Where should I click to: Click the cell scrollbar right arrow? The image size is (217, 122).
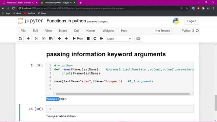[x=192, y=94]
